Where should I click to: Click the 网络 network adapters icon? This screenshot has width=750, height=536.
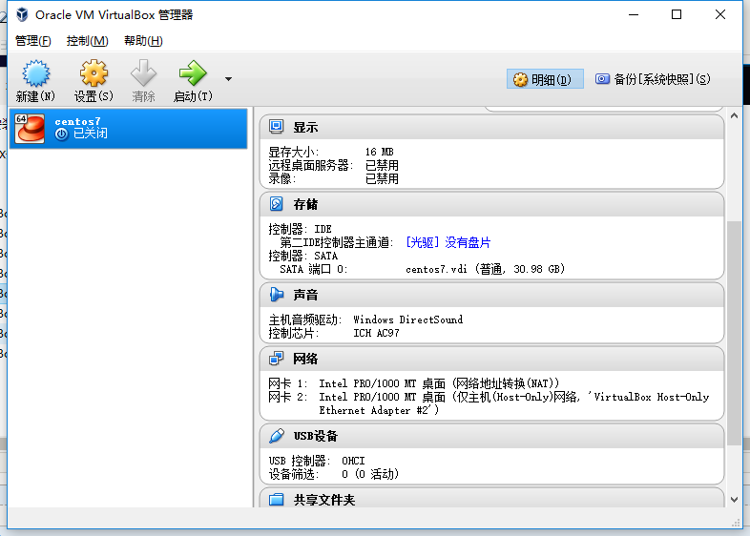(277, 359)
